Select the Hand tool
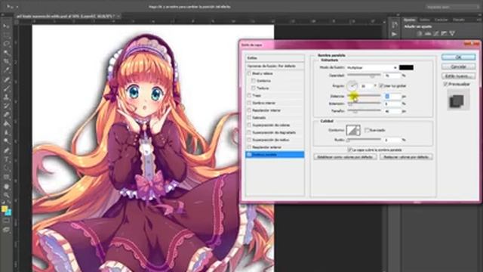The width and height of the screenshot is (483, 272). coord(6,187)
